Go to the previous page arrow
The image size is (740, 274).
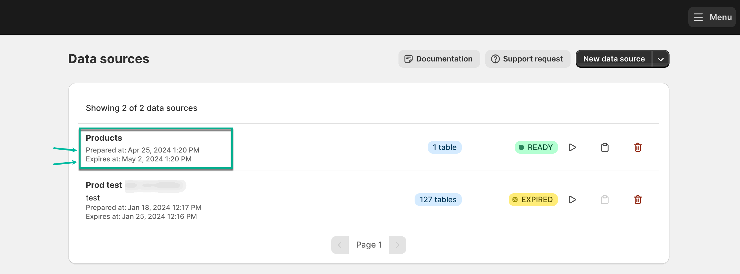pos(340,244)
